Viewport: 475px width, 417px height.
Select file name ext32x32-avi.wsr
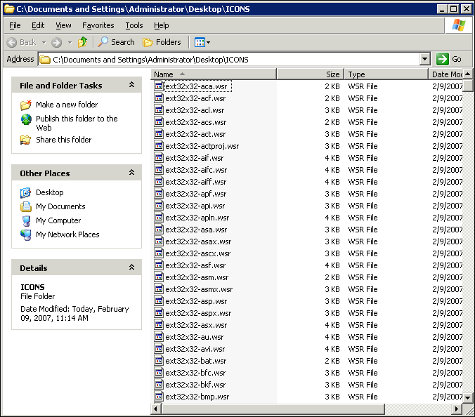(195, 349)
